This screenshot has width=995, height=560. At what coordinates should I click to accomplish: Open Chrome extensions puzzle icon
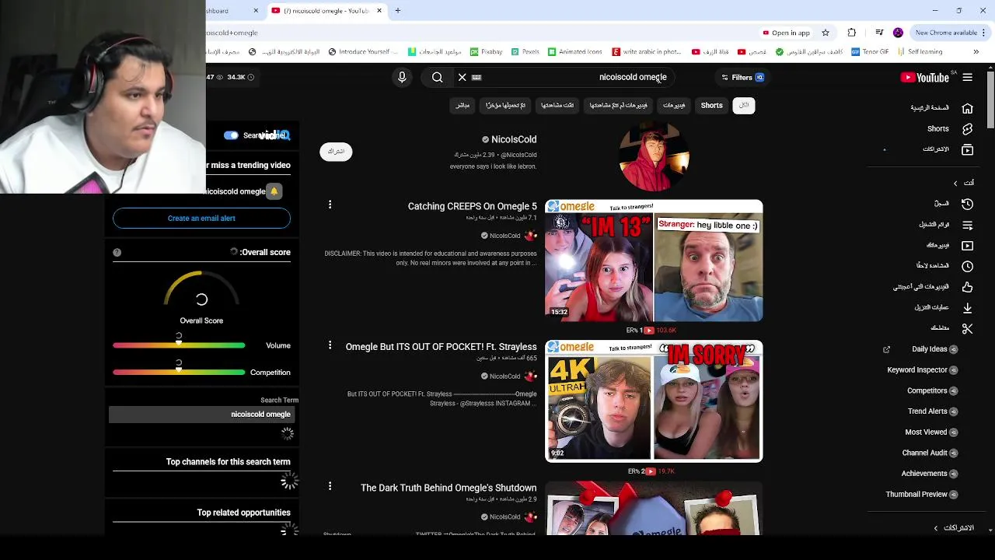pos(852,33)
